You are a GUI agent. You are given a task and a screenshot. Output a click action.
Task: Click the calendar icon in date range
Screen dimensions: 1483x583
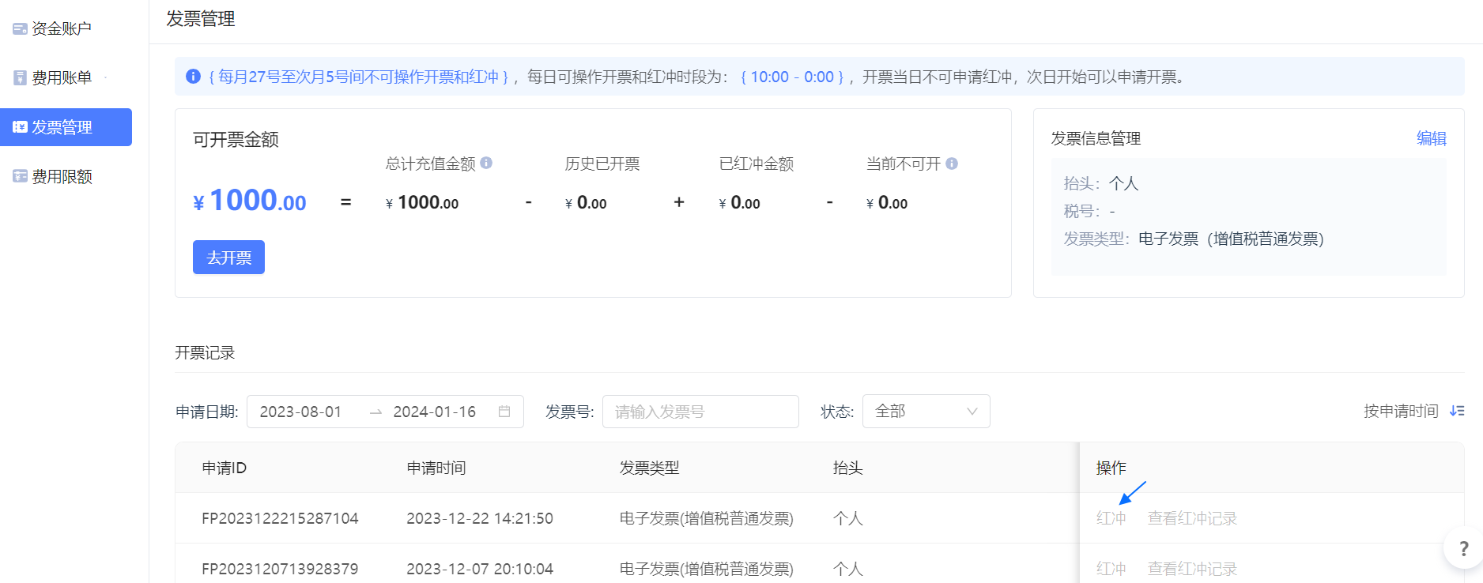tap(504, 412)
